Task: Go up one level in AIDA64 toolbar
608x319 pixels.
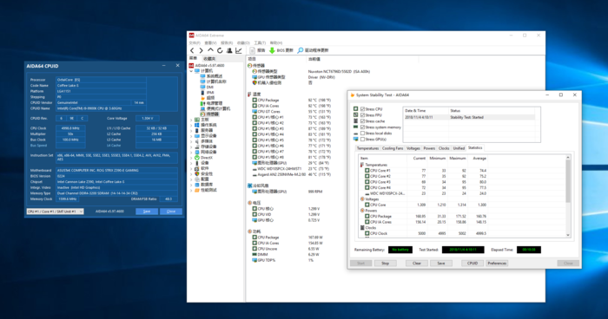Action: 210,50
